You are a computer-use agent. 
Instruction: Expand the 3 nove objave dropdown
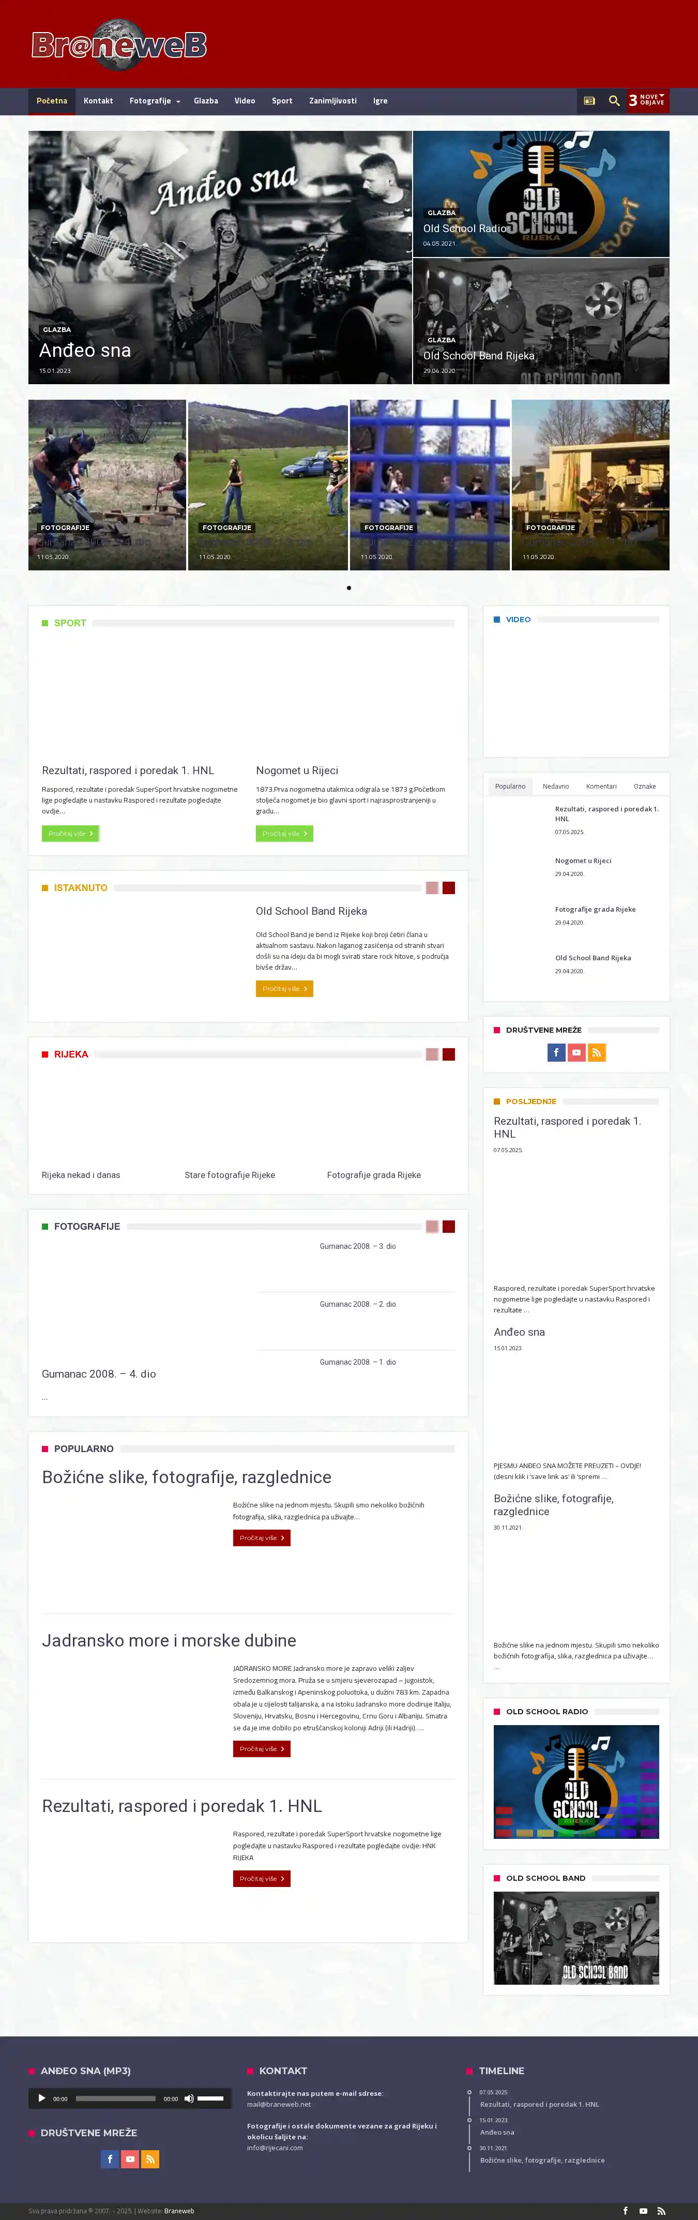pos(647,101)
